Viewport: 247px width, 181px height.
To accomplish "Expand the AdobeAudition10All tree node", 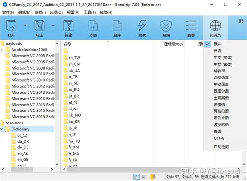I will pyautogui.click(x=2, y=50).
